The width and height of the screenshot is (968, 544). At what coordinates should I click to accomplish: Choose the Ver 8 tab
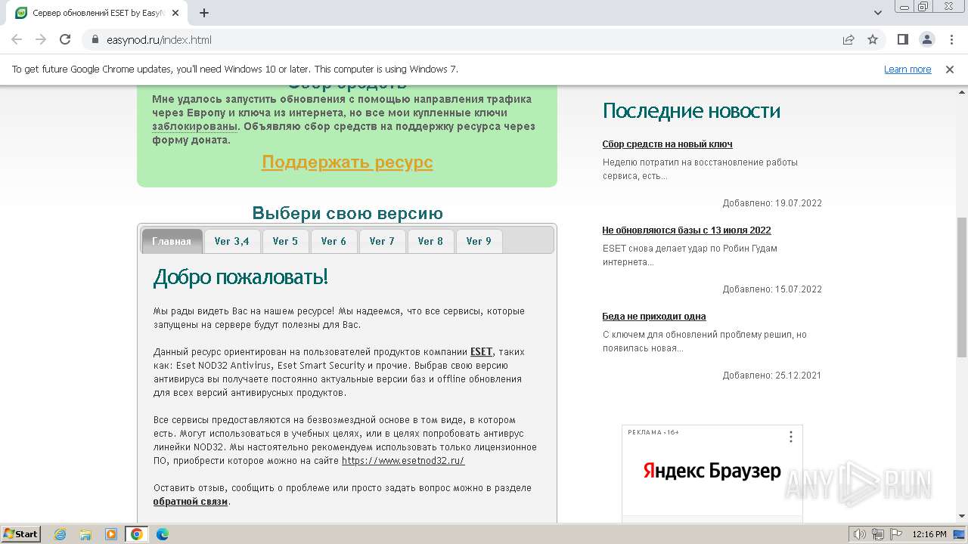[430, 241]
